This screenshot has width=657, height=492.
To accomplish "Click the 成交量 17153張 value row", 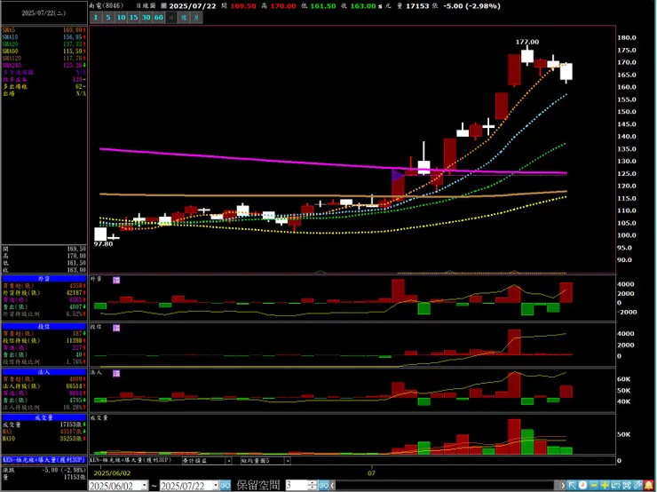I will pos(44,425).
